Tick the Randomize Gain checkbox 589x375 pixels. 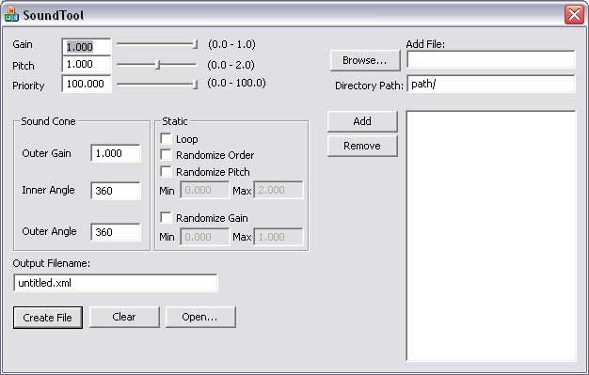click(x=166, y=218)
